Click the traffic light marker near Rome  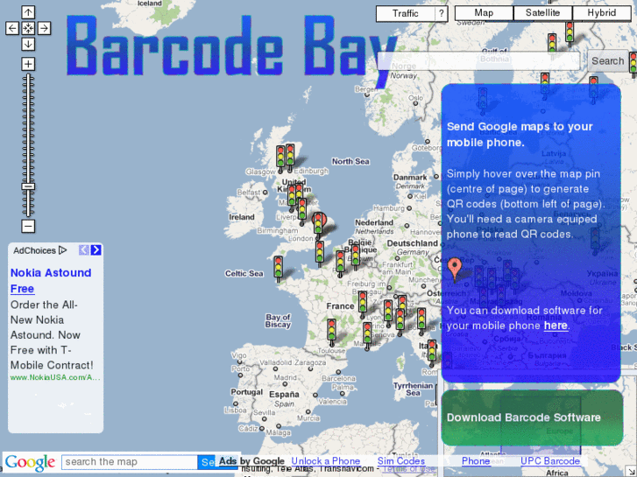[432, 352]
